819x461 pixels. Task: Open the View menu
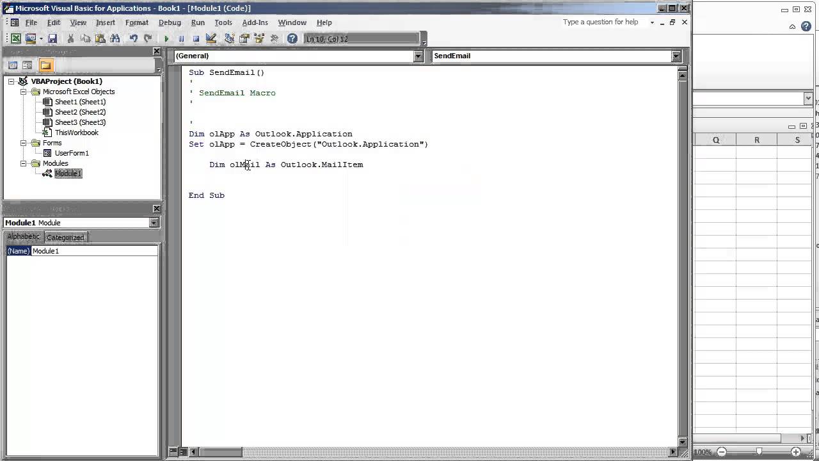coord(78,22)
